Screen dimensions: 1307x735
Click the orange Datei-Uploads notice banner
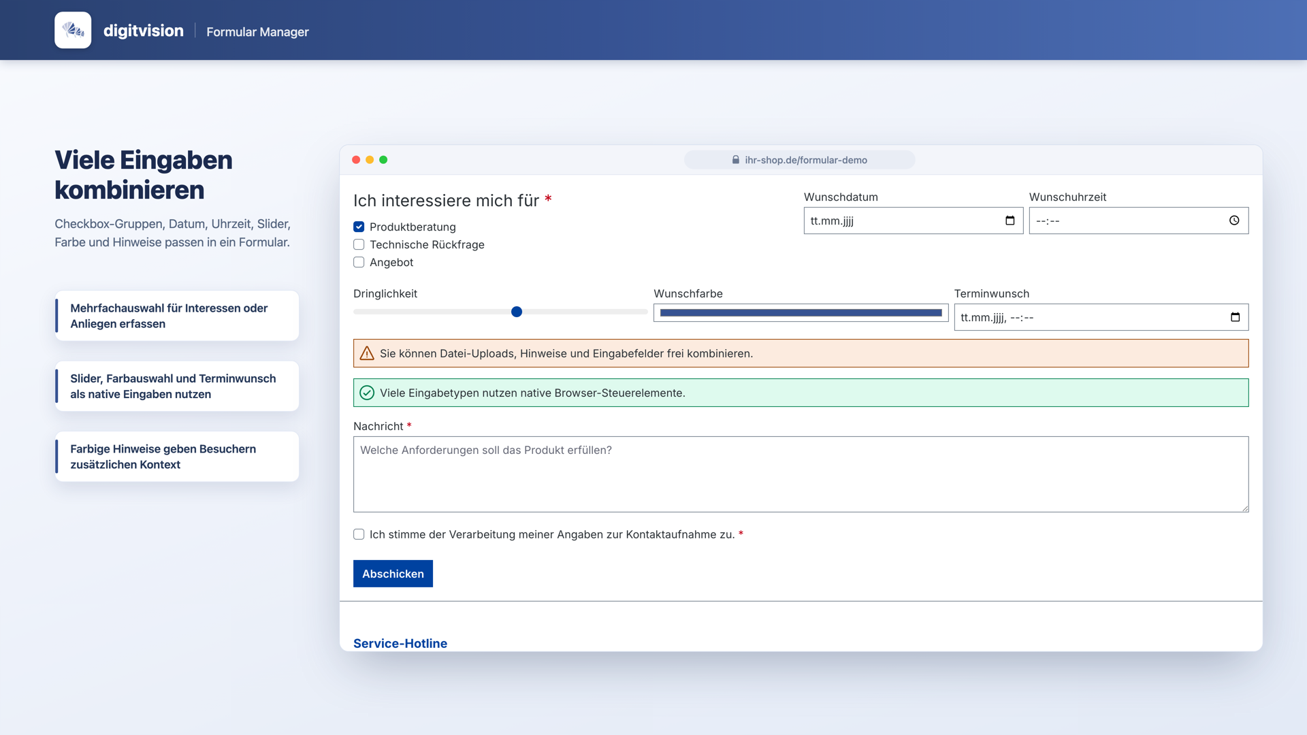801,353
